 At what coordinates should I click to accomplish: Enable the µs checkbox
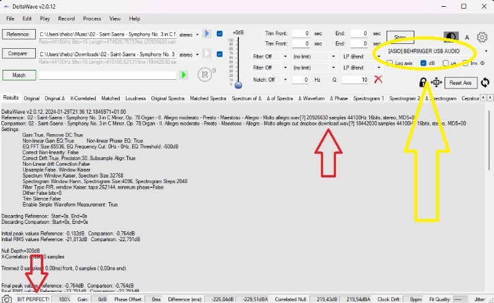coord(445,63)
